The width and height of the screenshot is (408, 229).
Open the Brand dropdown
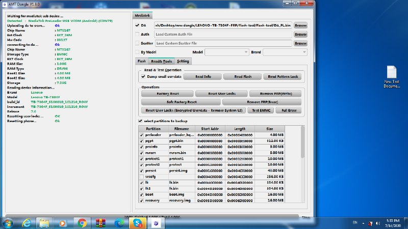pos(285,52)
